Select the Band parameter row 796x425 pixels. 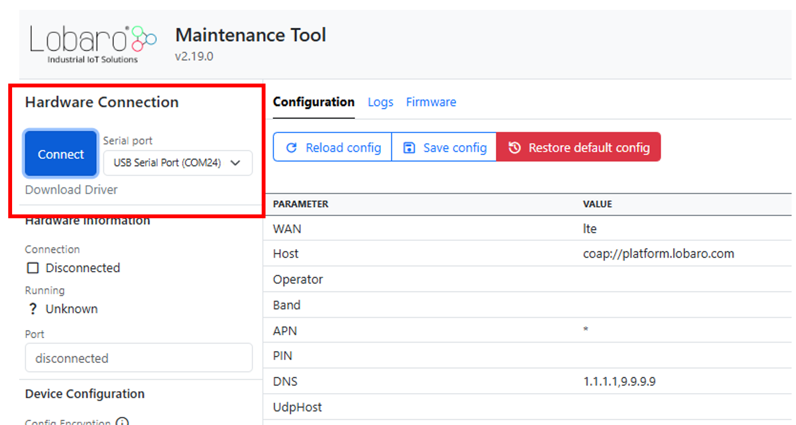[529, 305]
